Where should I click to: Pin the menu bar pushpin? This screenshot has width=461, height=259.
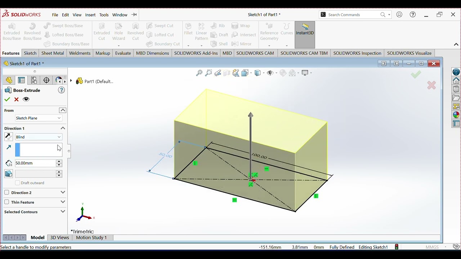(x=134, y=15)
